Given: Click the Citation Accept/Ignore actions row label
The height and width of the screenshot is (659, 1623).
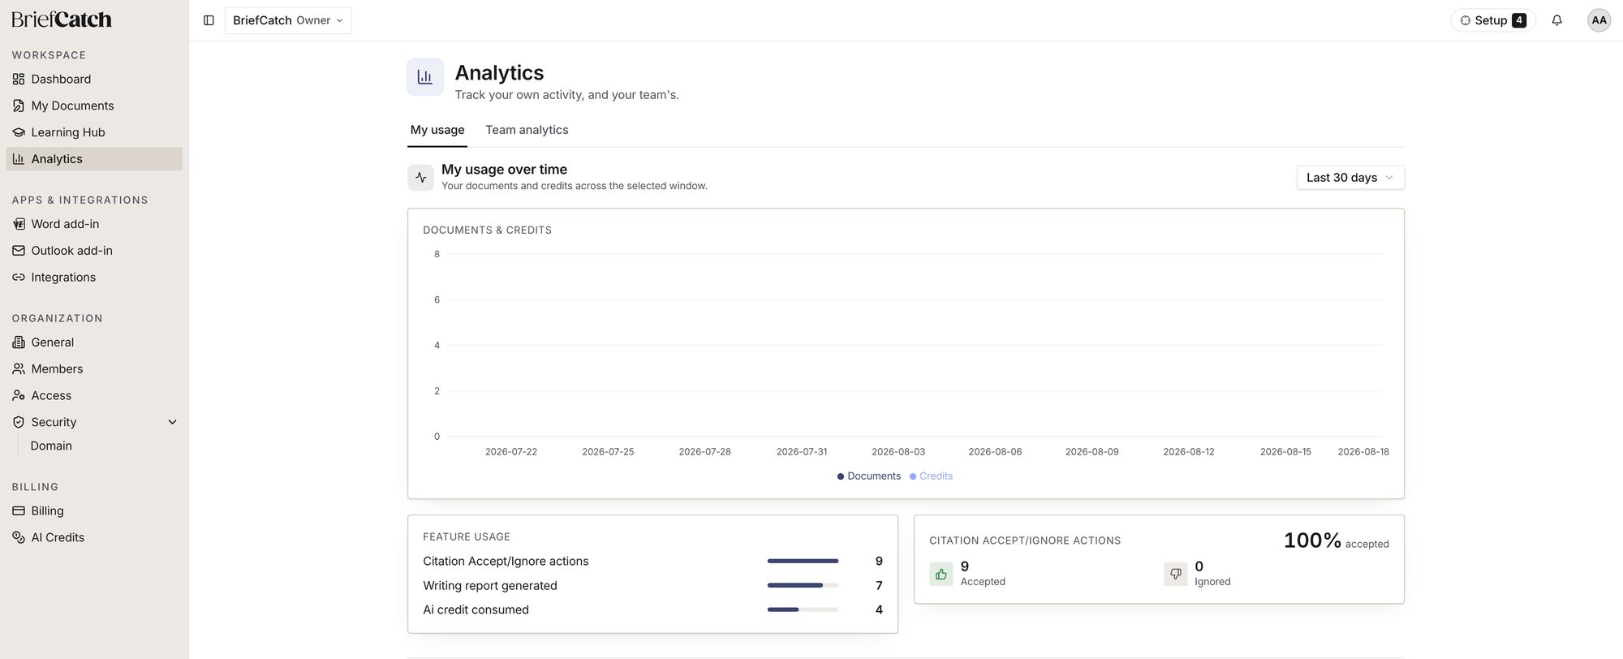Looking at the screenshot, I should coord(506,562).
